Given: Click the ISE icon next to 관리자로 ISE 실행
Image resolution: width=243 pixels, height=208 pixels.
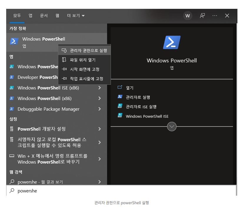Looking at the screenshot, I should tap(120, 106).
